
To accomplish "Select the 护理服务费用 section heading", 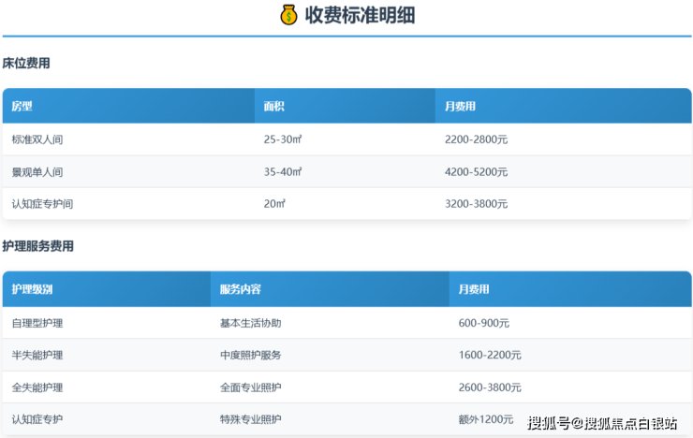I will coord(37,246).
